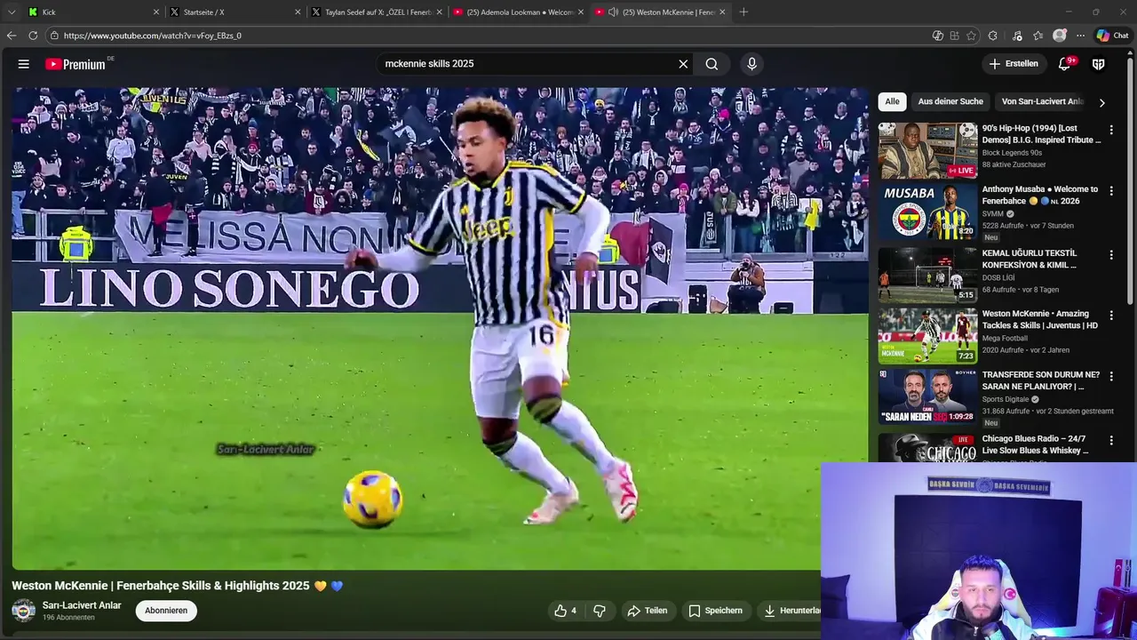Open YouTube notifications bell
The image size is (1137, 640).
1064,64
